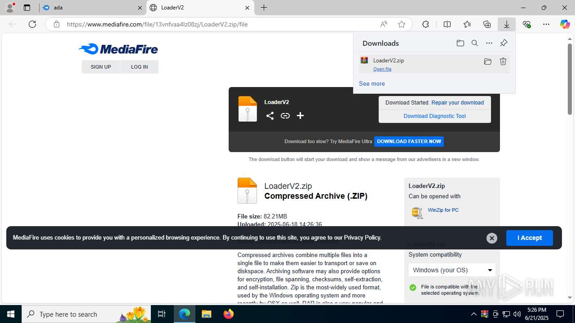
Task: Open Firefox from the taskbar
Action: click(x=229, y=314)
